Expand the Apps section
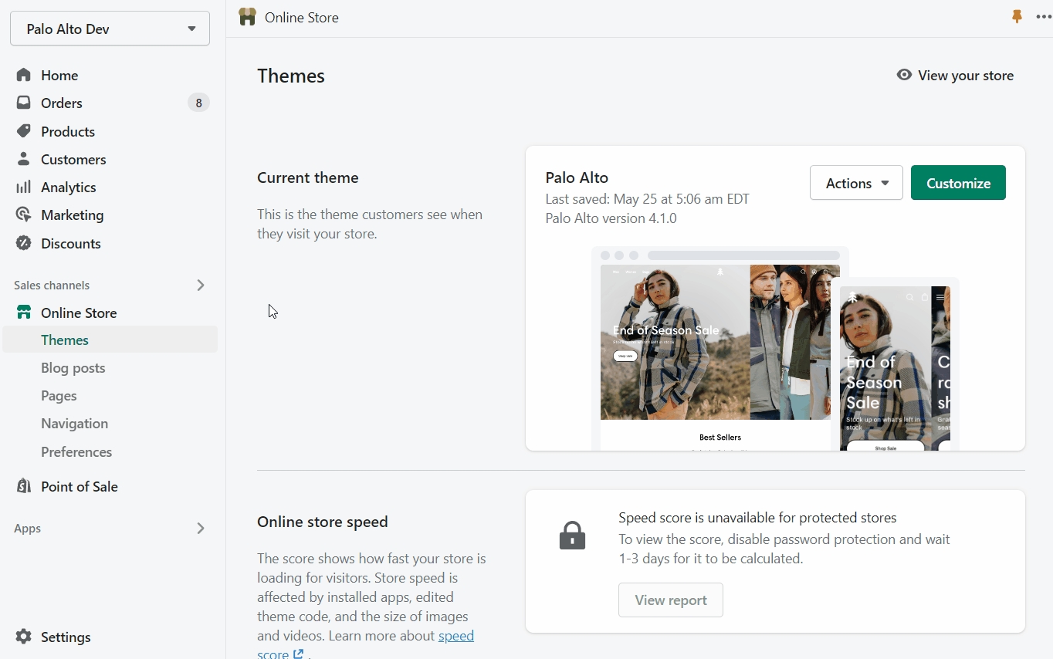 click(200, 529)
